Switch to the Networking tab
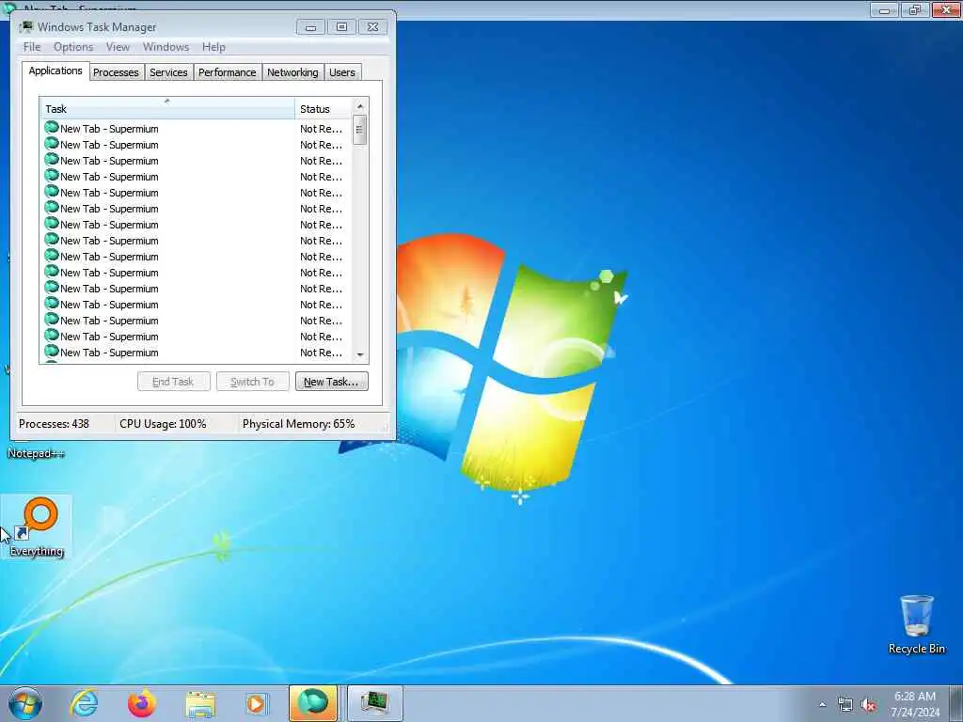Image resolution: width=963 pixels, height=722 pixels. [x=292, y=72]
